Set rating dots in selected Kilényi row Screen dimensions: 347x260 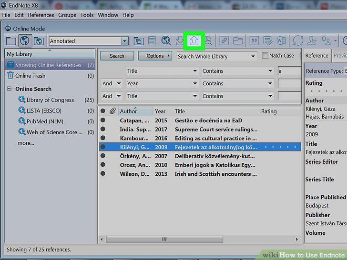pos(280,147)
